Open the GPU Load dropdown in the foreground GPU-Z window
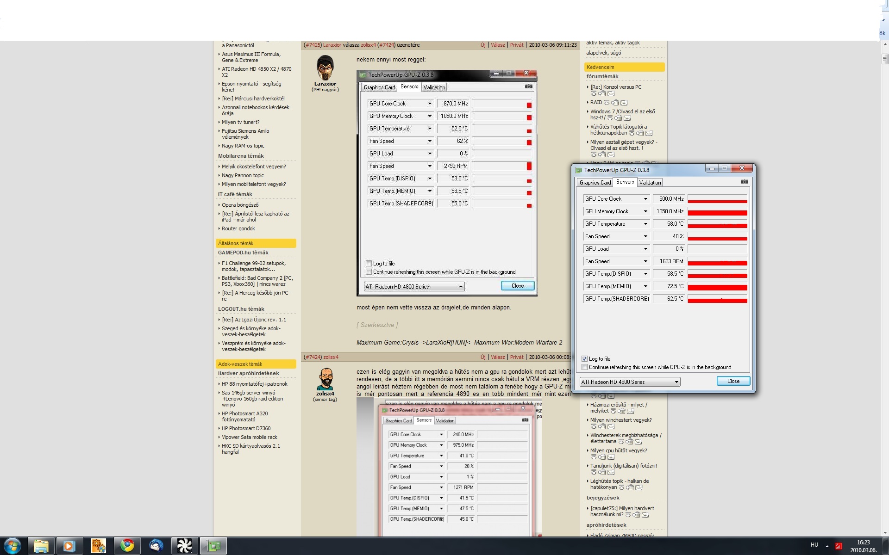The width and height of the screenshot is (889, 555). coord(616,249)
